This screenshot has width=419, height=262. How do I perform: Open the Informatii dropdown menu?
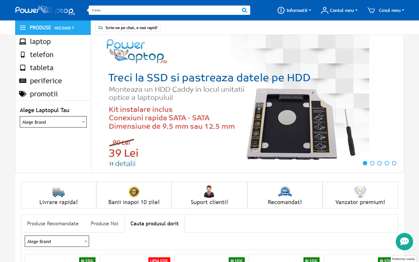point(294,10)
